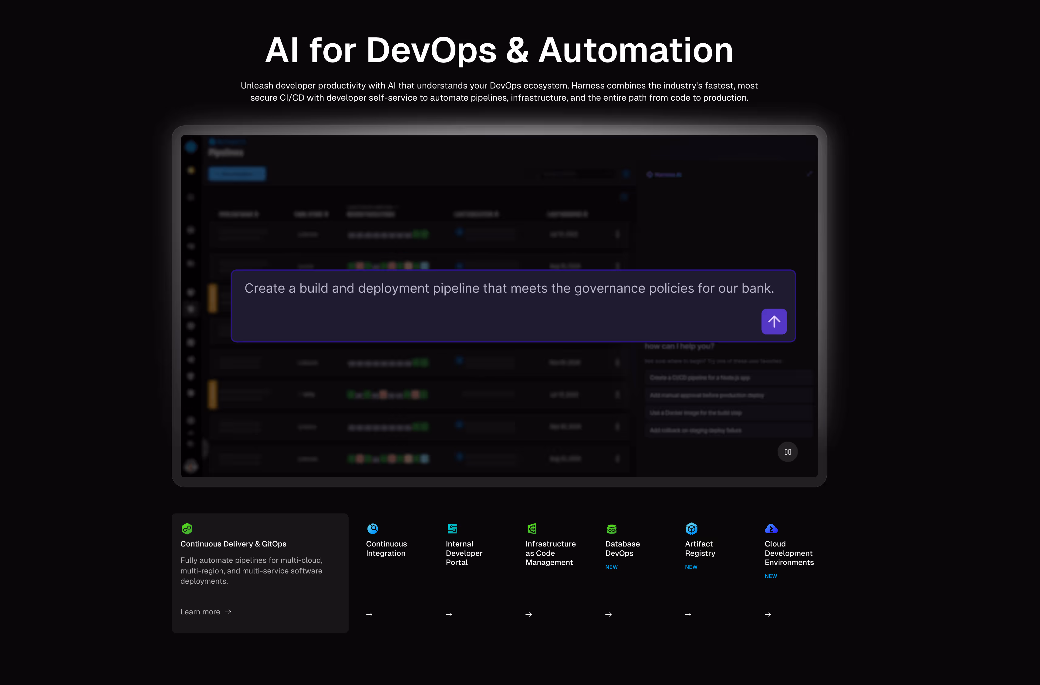Click the Continuous Integration icon
1040x685 pixels.
click(373, 529)
